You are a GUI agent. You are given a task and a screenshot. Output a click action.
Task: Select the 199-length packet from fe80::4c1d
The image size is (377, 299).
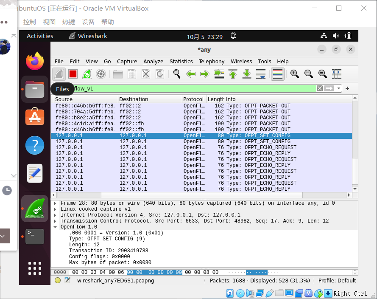coord(201,124)
